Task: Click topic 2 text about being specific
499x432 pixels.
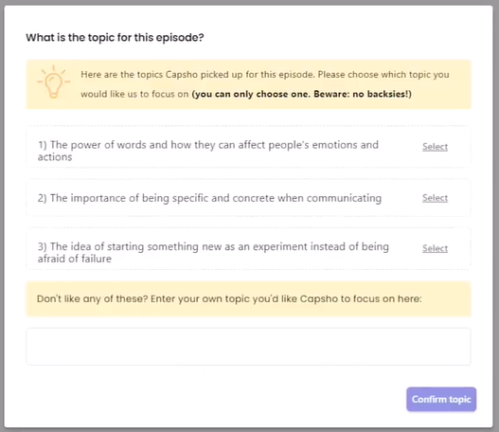Action: 209,198
